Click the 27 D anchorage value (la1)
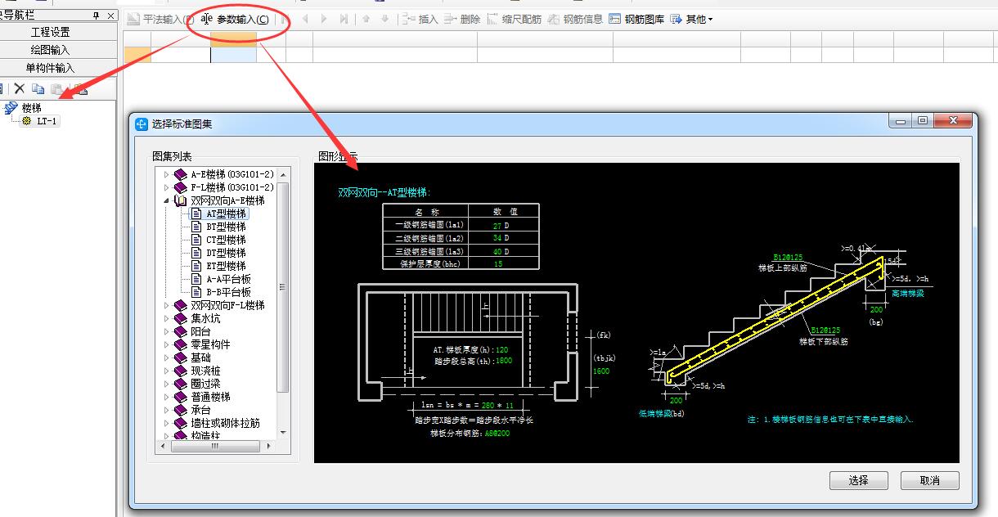The height and width of the screenshot is (517, 998). click(501, 224)
